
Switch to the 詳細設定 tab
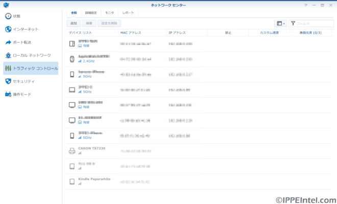pyautogui.click(x=91, y=13)
